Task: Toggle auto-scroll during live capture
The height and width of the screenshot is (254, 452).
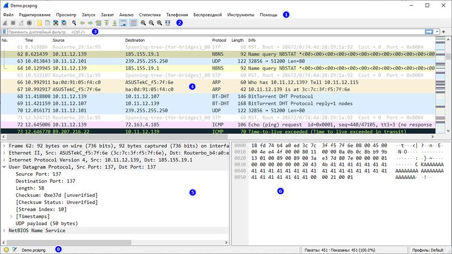Action: tap(123, 23)
